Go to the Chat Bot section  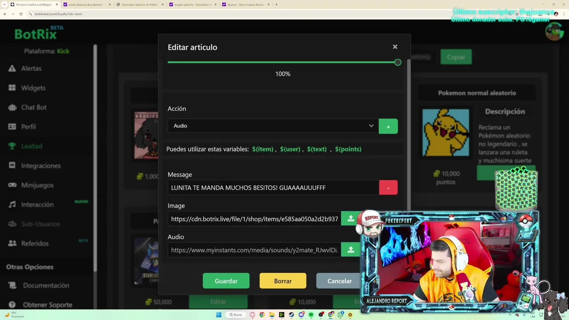34,107
